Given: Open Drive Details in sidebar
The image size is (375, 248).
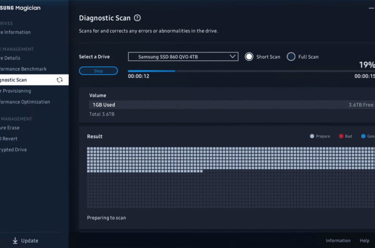Looking at the screenshot, I should click(x=10, y=58).
